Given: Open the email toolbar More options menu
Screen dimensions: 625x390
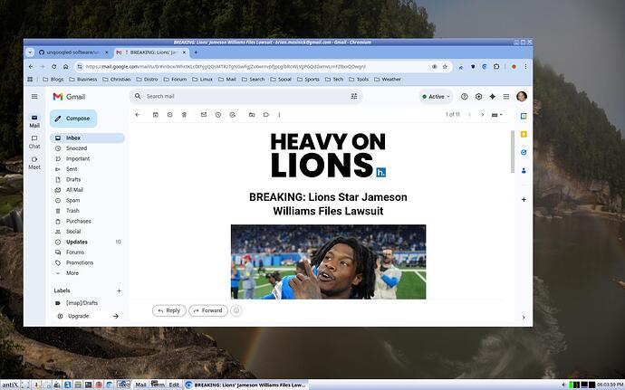Looking at the screenshot, I should pyautogui.click(x=279, y=115).
